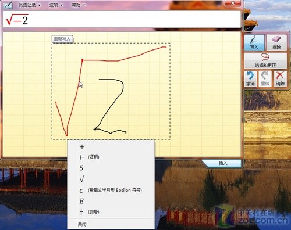Click the Math Input Panel title icon
The image size is (291, 230).
[8, 5]
